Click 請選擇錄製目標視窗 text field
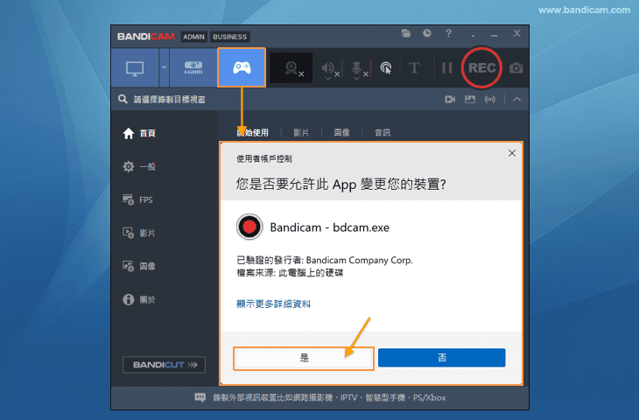639x420 pixels. tap(170, 100)
